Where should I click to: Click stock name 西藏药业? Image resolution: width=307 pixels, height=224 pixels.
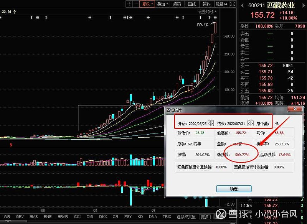(281, 5)
